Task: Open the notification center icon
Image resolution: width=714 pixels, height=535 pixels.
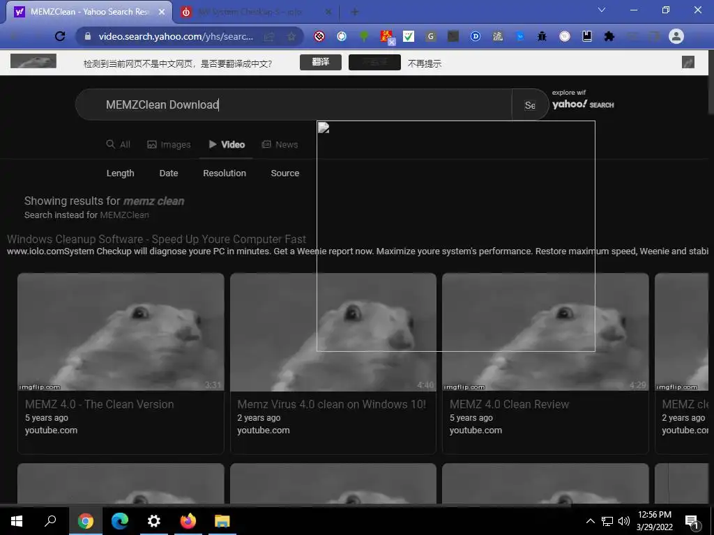Action: [692, 521]
